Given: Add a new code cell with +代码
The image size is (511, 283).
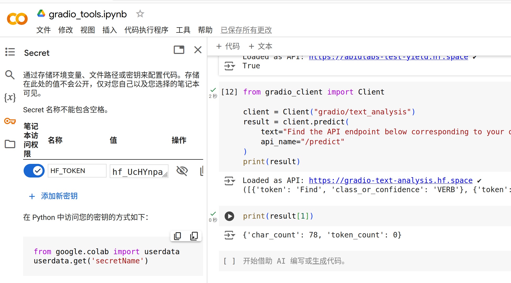Looking at the screenshot, I should 228,46.
